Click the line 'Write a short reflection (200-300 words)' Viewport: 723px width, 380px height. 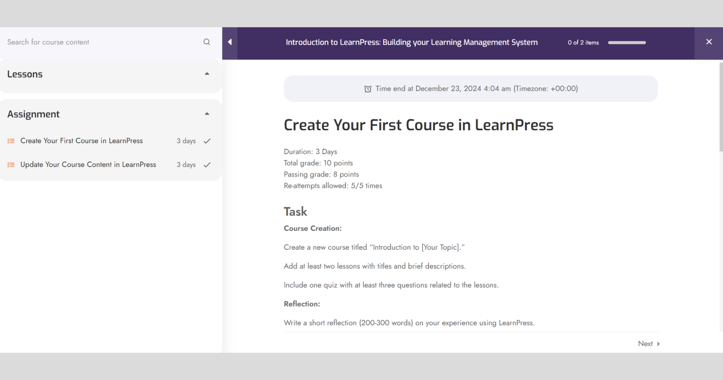click(409, 323)
